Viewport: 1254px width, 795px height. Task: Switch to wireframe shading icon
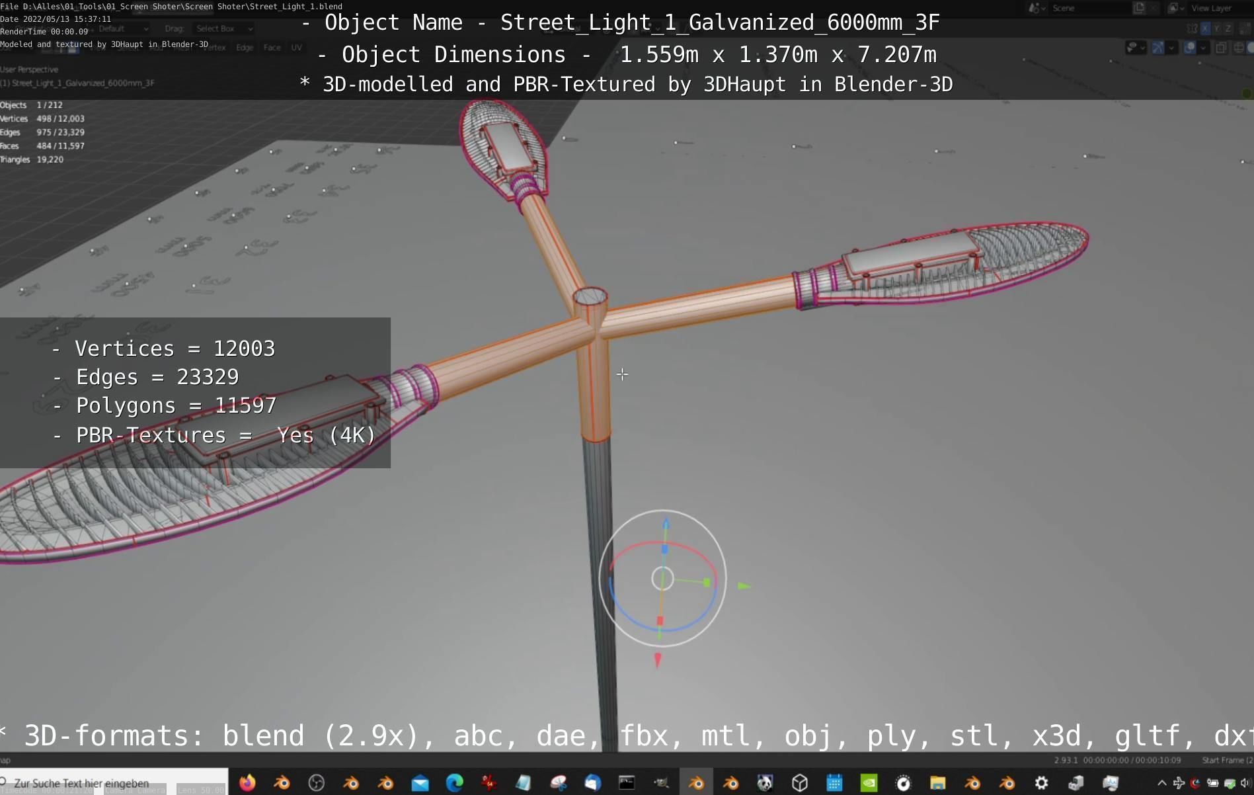coord(1239,48)
